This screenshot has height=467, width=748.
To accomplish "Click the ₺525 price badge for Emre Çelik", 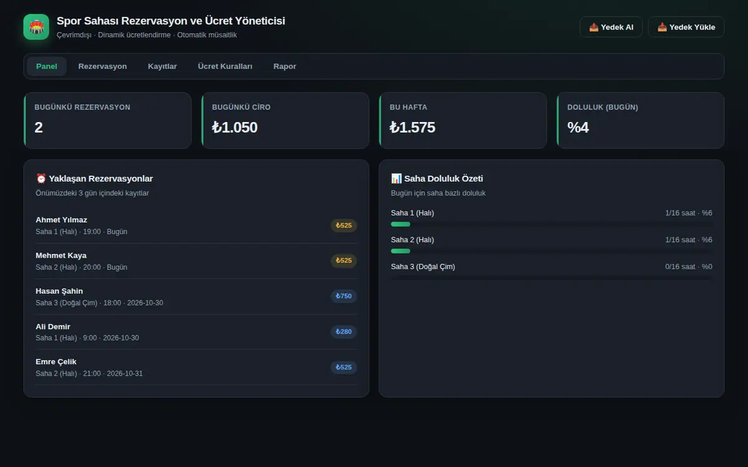I will (343, 367).
